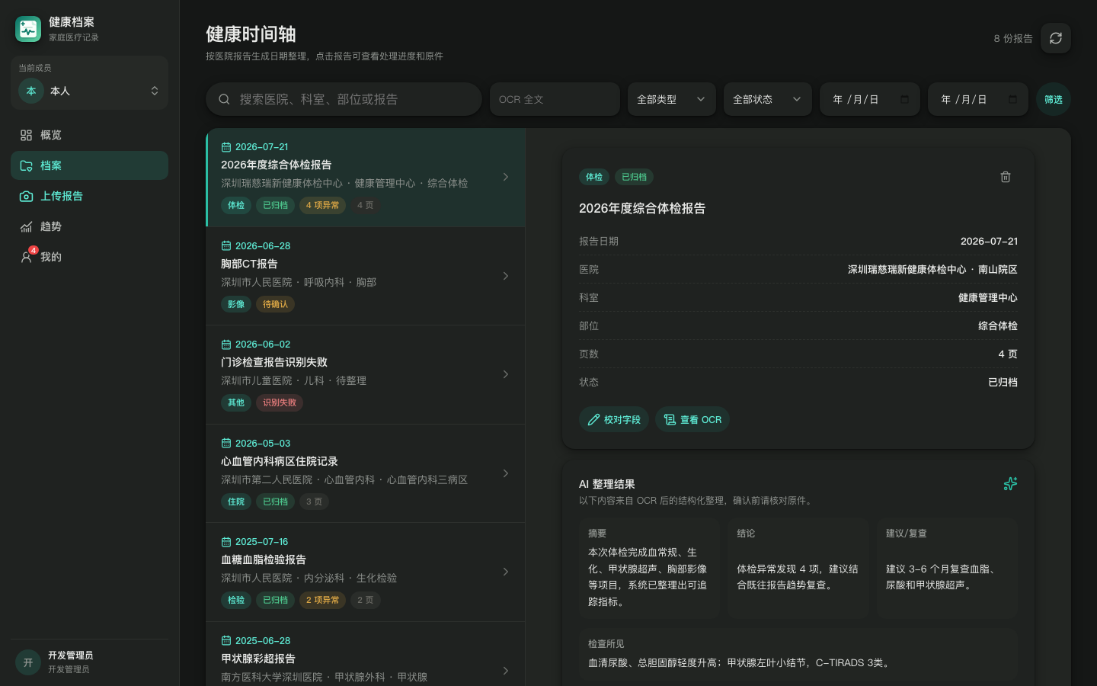This screenshot has width=1097, height=686.
Task: Click calendar icon beside 2025-07-16
Action: pyautogui.click(x=226, y=542)
